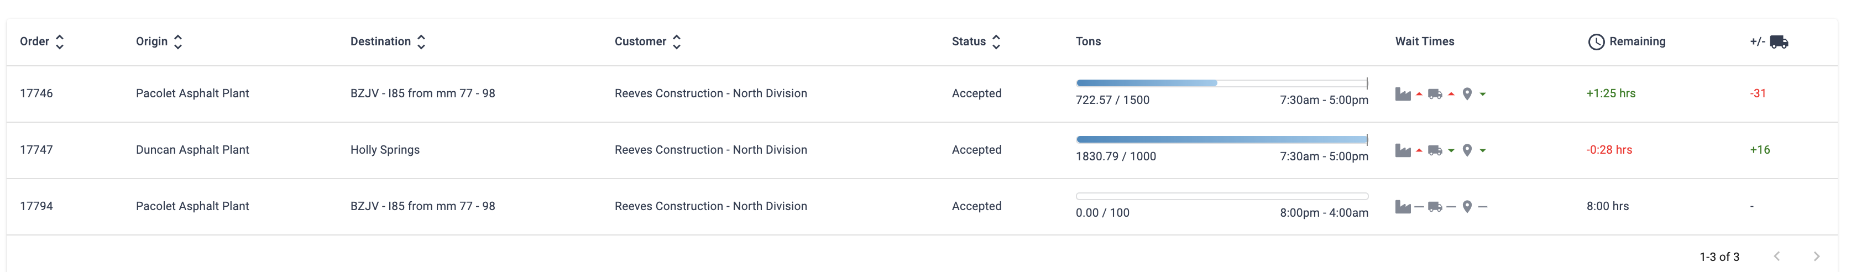1851x272 pixels.
Task: Select the Holly Springs destination cell
Action: click(x=385, y=150)
